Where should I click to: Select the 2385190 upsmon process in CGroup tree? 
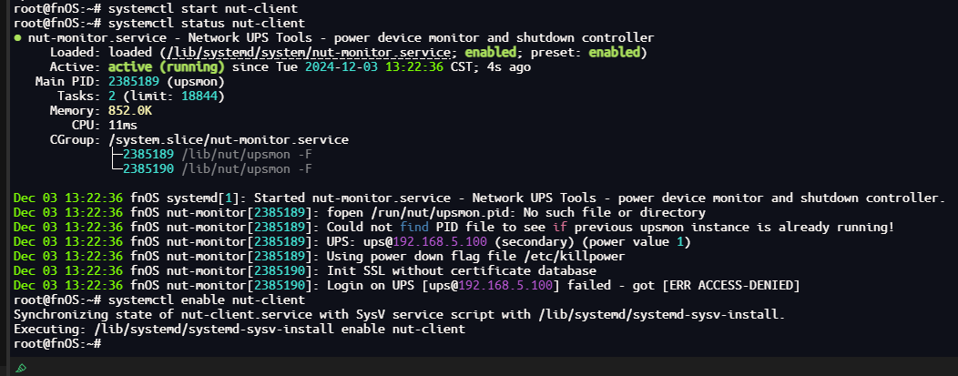tap(148, 168)
